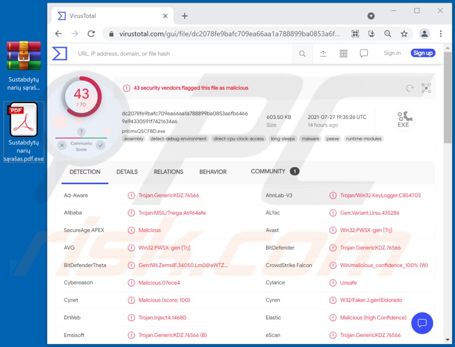Select the WinRAR archive desktop icon
The height and width of the screenshot is (347, 455).
coord(24,66)
